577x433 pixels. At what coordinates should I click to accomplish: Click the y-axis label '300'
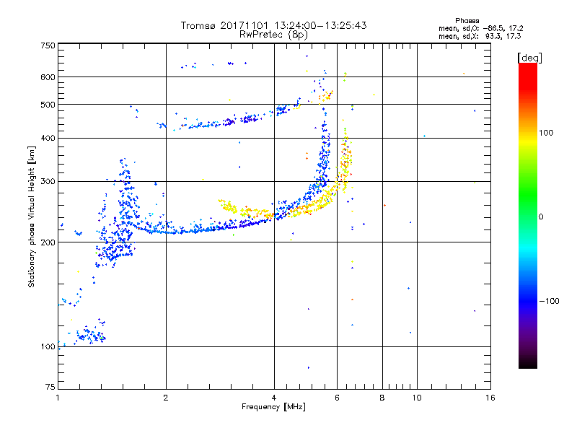(x=48, y=182)
